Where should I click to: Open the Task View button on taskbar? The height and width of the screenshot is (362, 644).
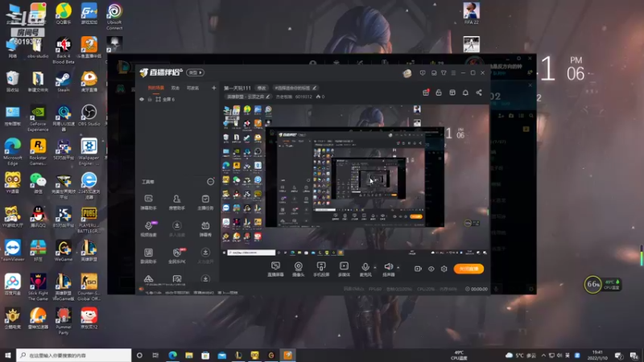click(155, 355)
